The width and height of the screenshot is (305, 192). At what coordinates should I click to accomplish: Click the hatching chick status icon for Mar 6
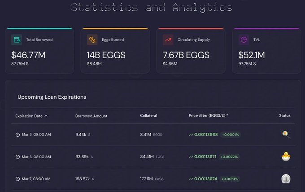pos(286,157)
